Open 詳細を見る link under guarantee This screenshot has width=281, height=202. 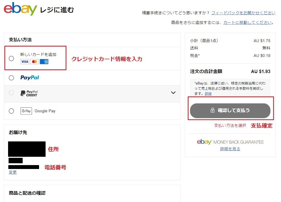pyautogui.click(x=230, y=149)
